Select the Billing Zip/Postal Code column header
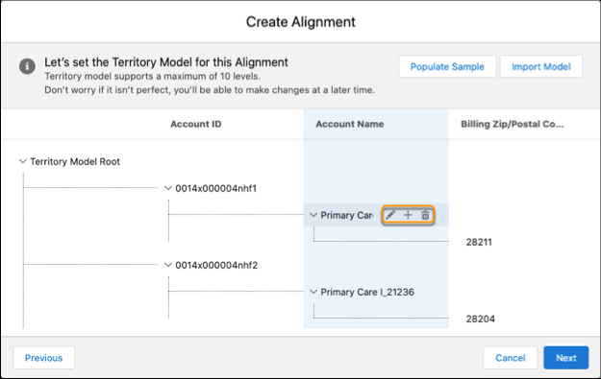 click(x=513, y=124)
